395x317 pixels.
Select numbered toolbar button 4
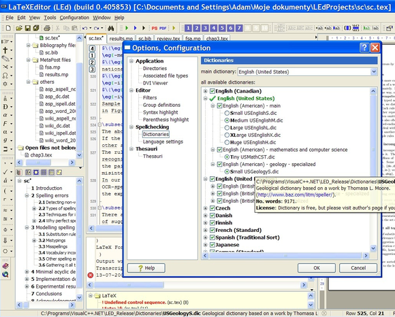[213, 28]
